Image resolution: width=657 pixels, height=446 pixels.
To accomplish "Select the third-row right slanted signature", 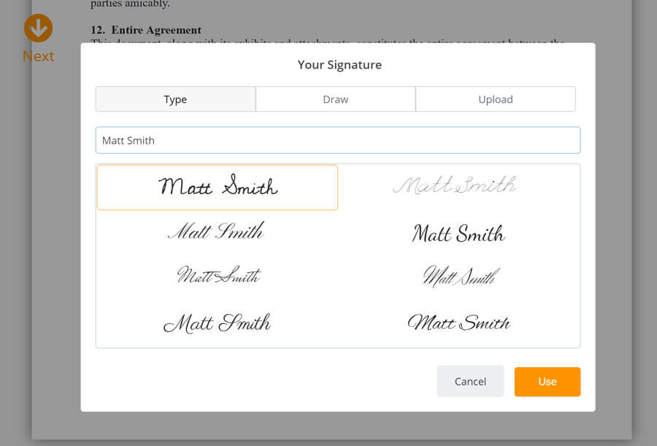I will [461, 276].
